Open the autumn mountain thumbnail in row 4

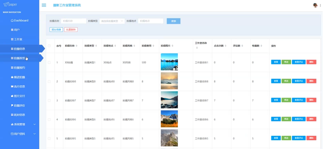coord(169,119)
